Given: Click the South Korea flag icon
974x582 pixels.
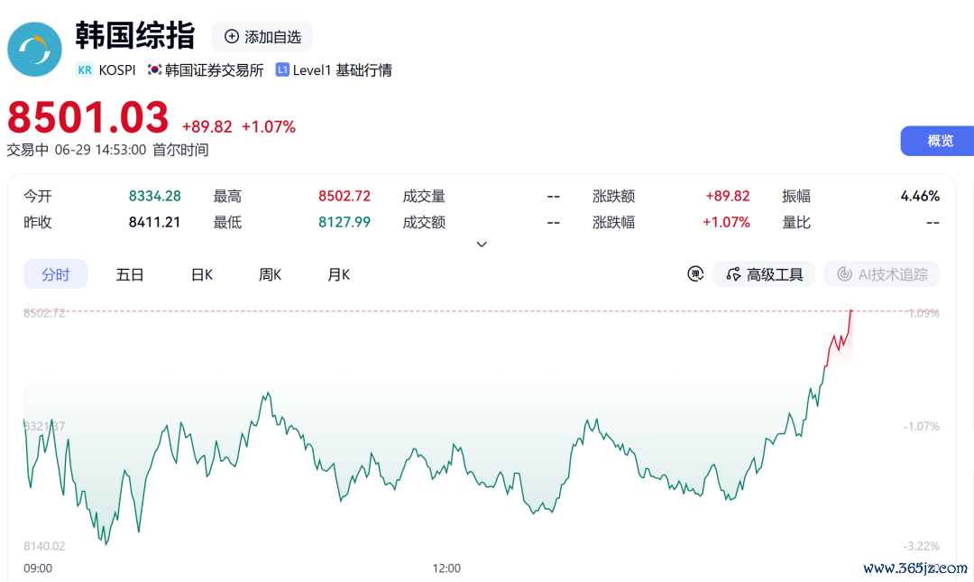Looking at the screenshot, I should click(x=154, y=69).
